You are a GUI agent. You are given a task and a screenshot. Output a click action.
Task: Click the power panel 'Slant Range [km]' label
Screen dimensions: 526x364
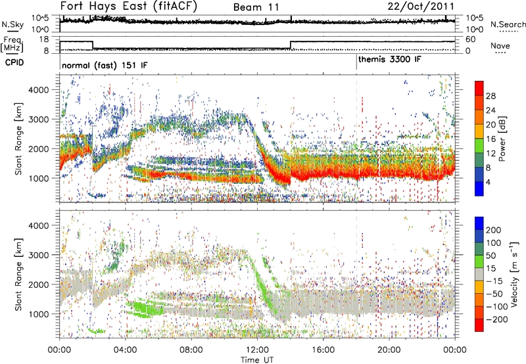(18, 139)
